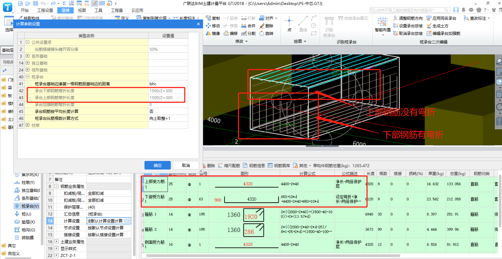Open the 绘图 group dropdown
This screenshot has height=259, width=502.
[x=300, y=41]
